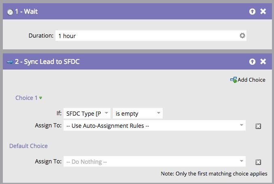
Task: Click into the Duration field showing 1 hour
Action: (x=146, y=36)
